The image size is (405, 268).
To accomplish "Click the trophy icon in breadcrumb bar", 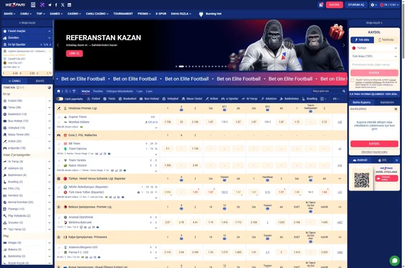I will tap(74, 91).
